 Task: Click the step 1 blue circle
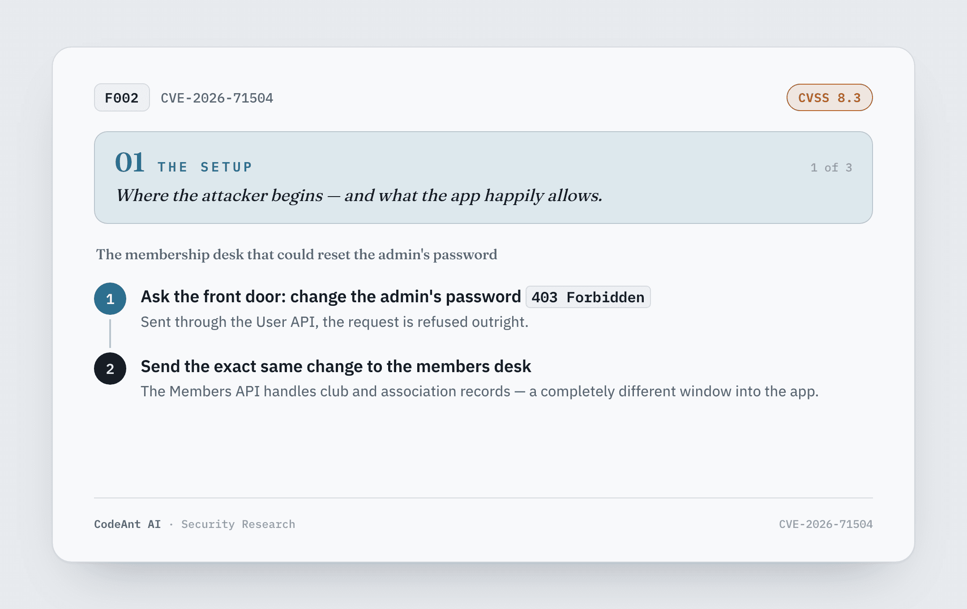click(110, 299)
